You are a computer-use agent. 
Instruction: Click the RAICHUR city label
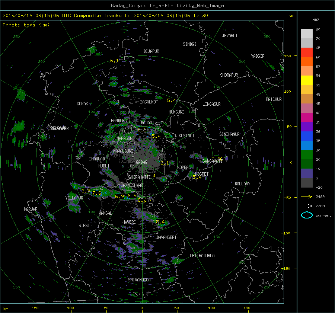click(x=274, y=99)
